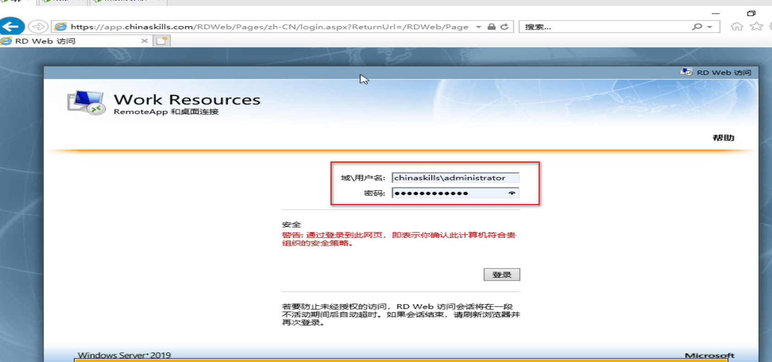Viewport: 772px width, 362px height.
Task: Open favorites with the star icon
Action: pos(756,27)
